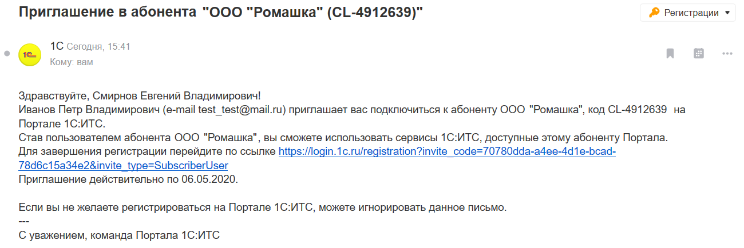
Task: Click the "Если вы не желаете" paragraph
Action: [x=263, y=207]
